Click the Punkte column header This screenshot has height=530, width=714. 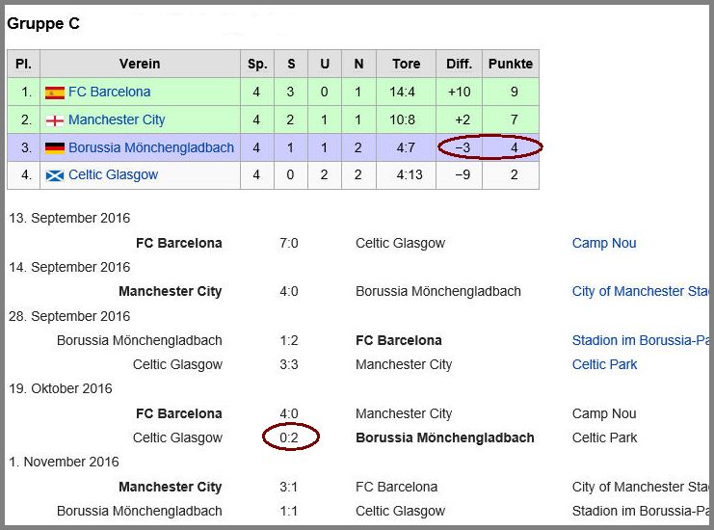[x=510, y=64]
